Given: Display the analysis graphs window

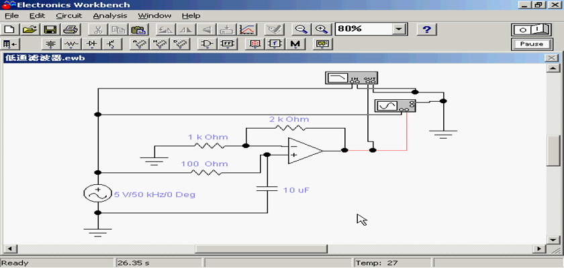Looking at the screenshot, I should pos(247,29).
